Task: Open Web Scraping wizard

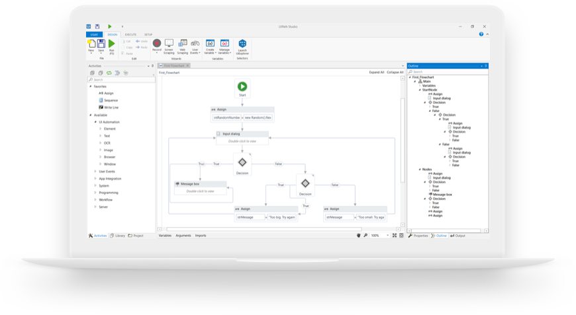Action: (183, 46)
